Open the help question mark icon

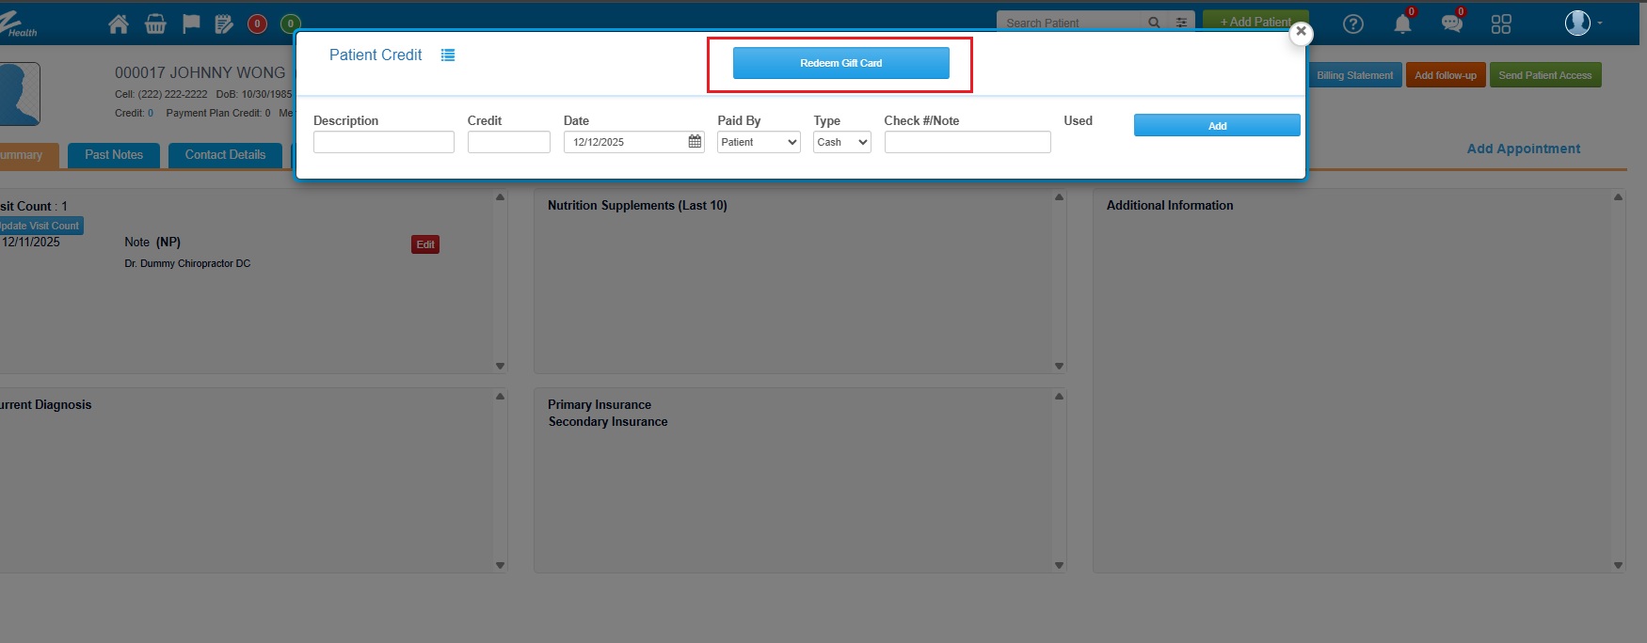click(x=1352, y=24)
